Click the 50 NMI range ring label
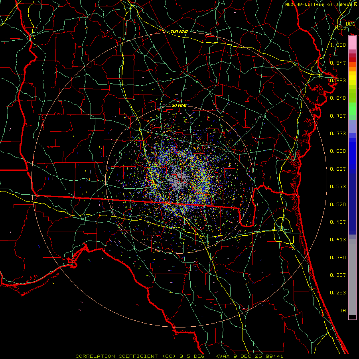The width and height of the screenshot is (359, 359). pos(179,106)
